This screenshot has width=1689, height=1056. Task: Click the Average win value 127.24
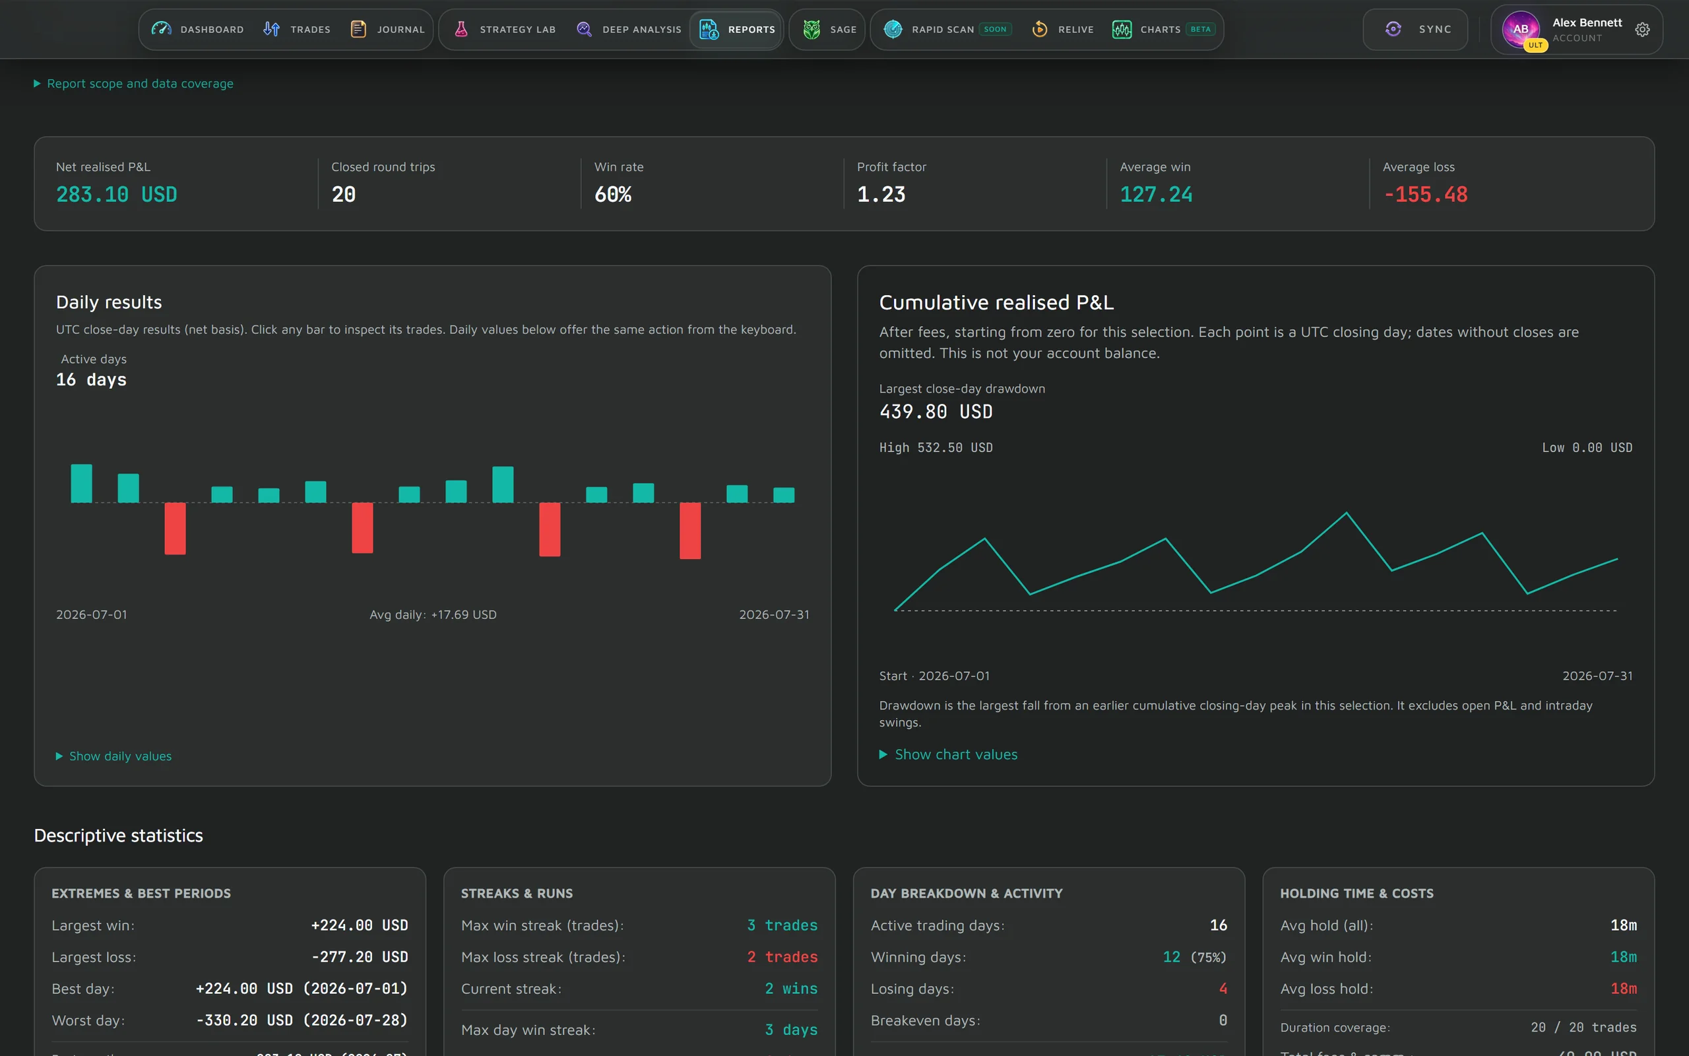point(1156,194)
